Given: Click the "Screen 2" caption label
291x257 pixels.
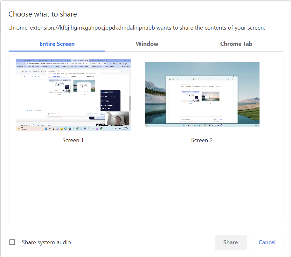Looking at the screenshot, I should pos(202,140).
